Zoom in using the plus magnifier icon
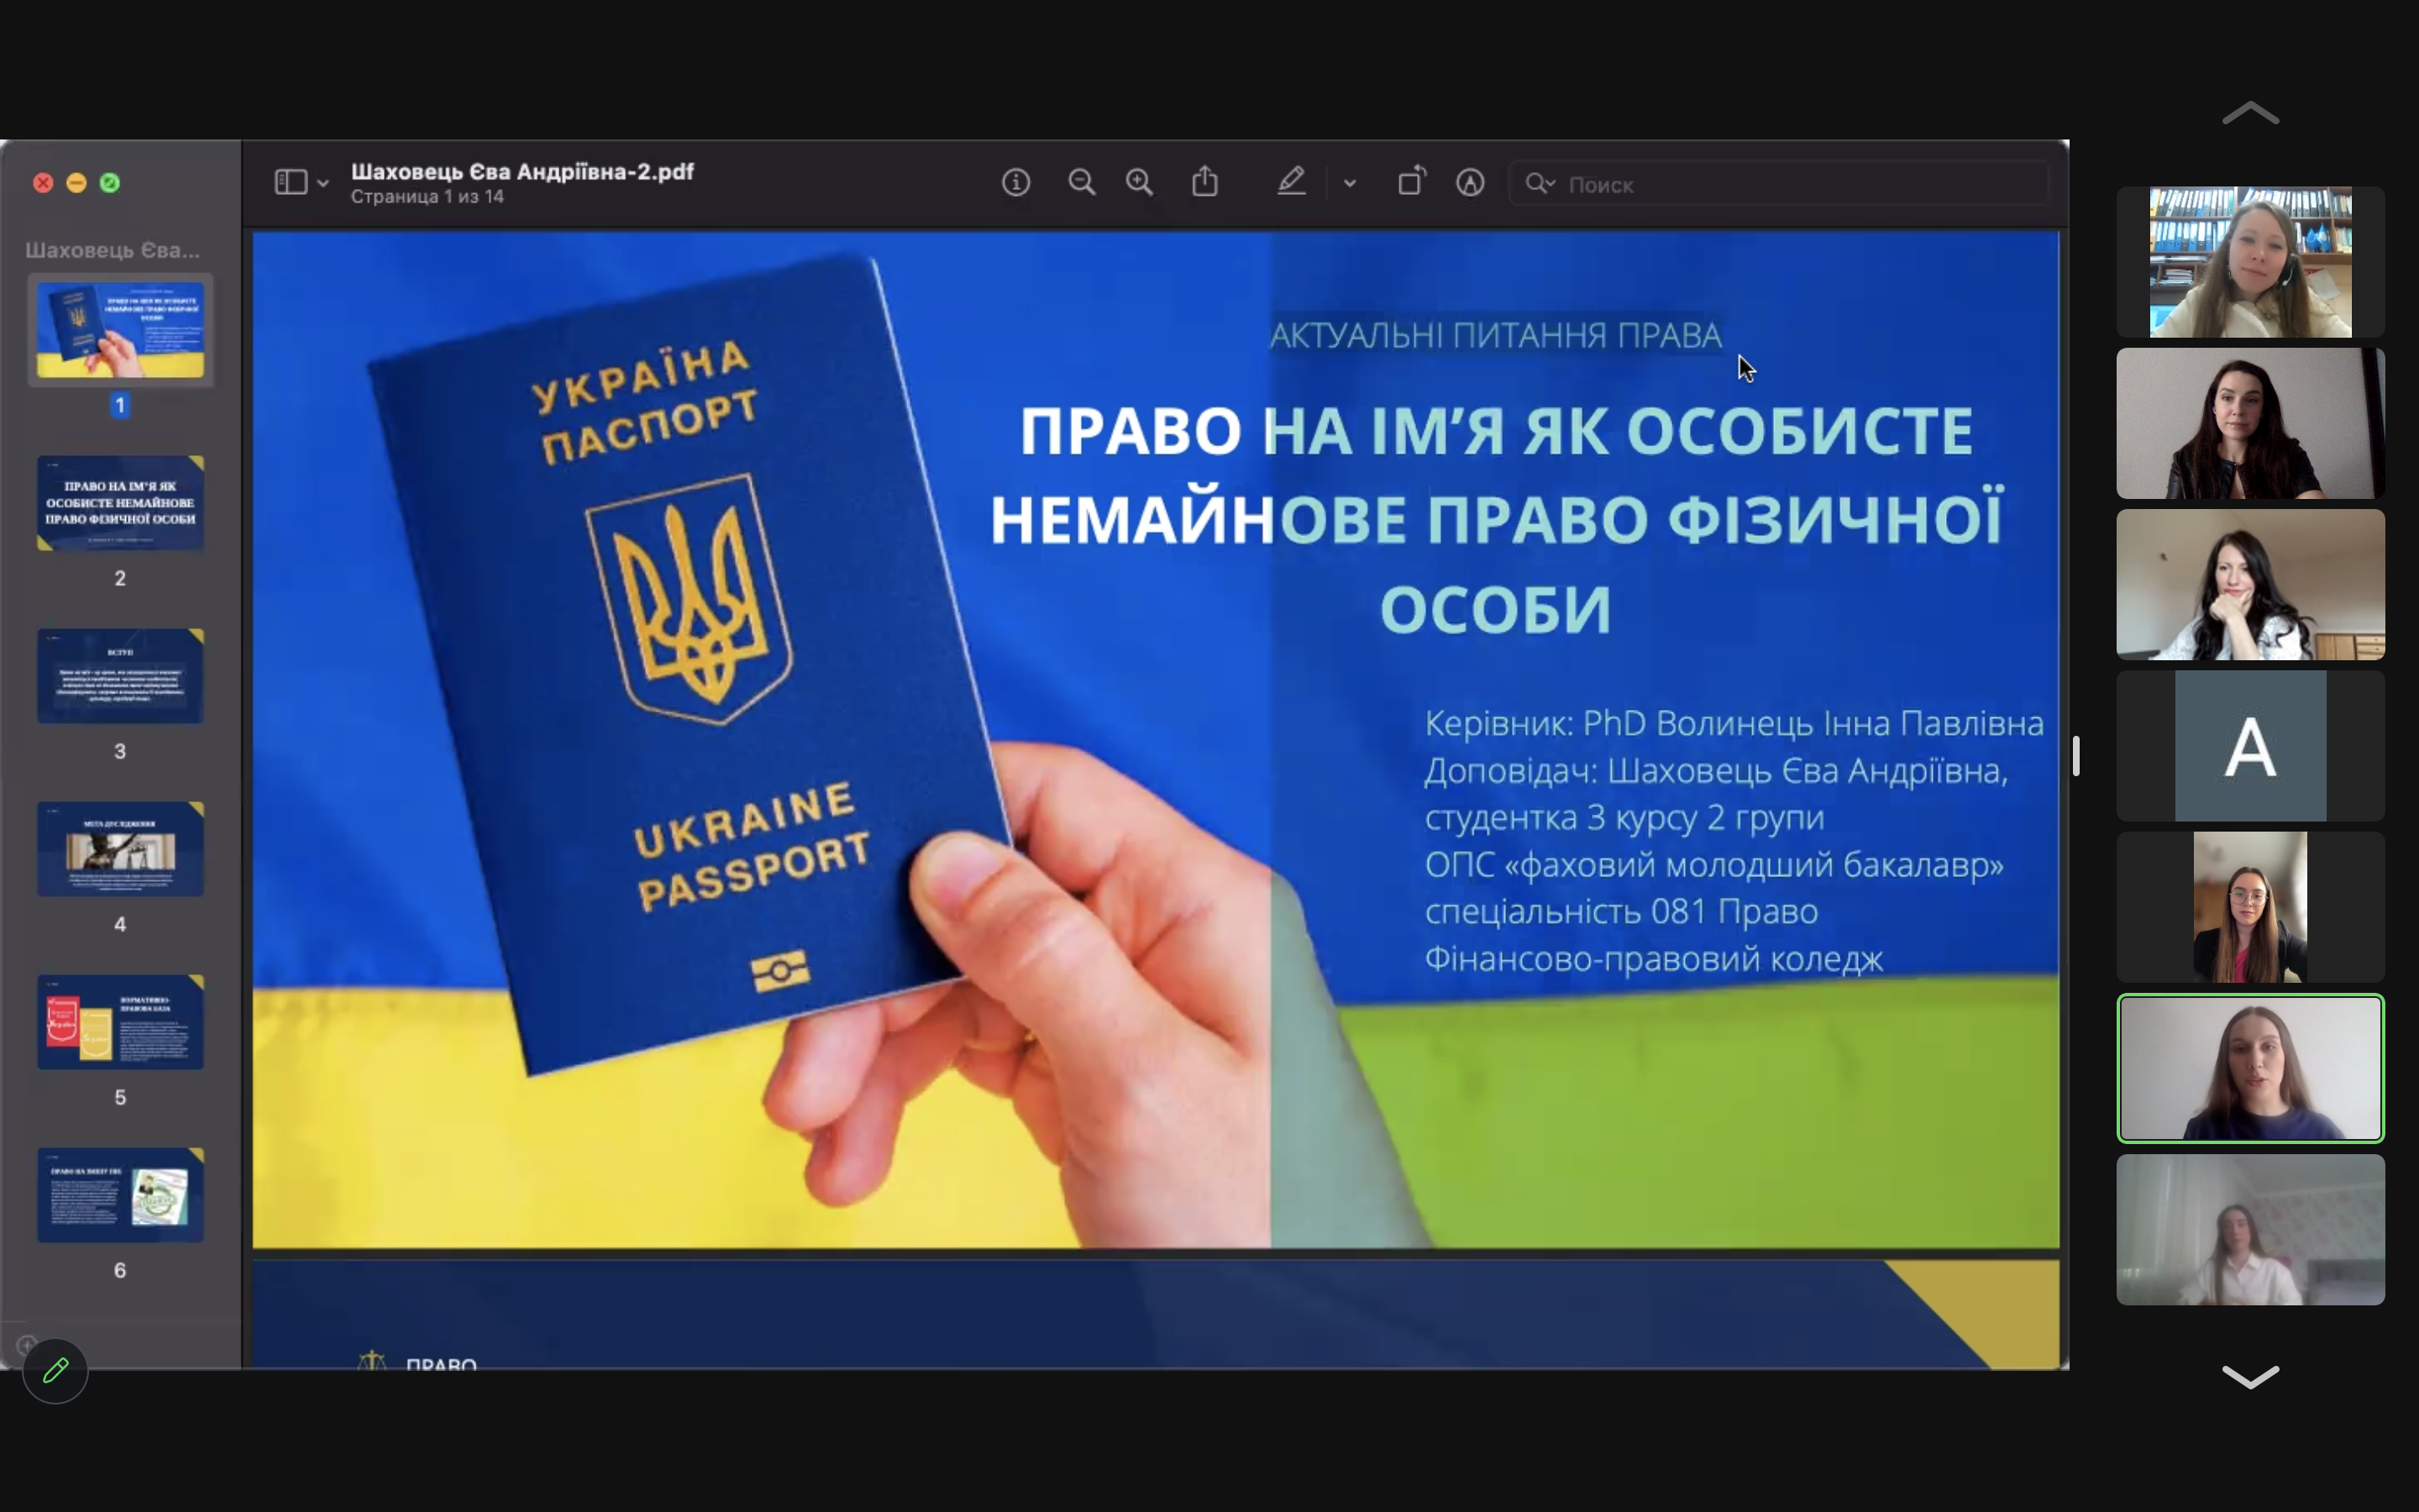The image size is (2419, 1512). [1139, 183]
